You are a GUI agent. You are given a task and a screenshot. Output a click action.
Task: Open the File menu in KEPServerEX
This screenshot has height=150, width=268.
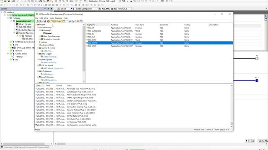pos(37,18)
